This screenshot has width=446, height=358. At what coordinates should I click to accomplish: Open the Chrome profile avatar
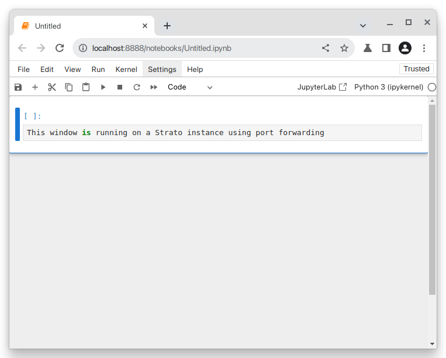point(405,48)
